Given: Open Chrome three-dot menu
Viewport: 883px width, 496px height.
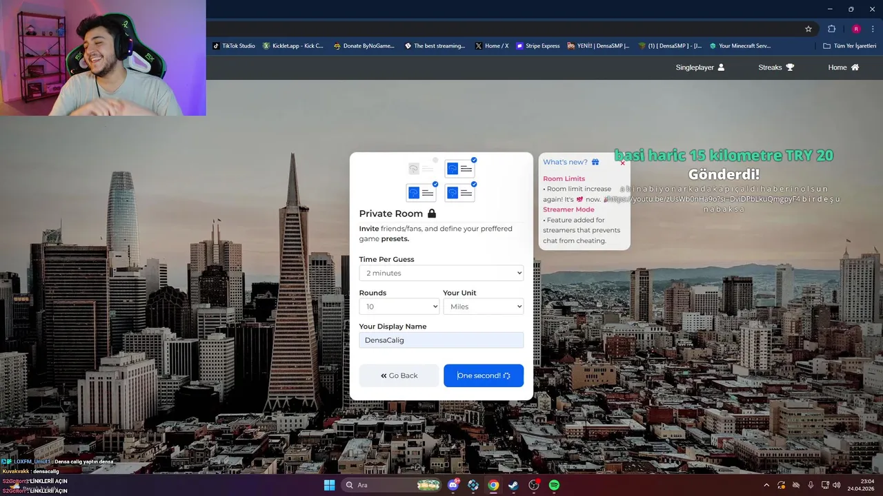Looking at the screenshot, I should pos(873,29).
